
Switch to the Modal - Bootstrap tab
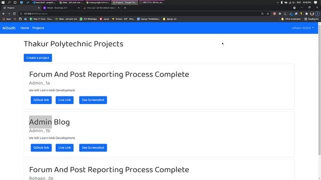[61, 8]
